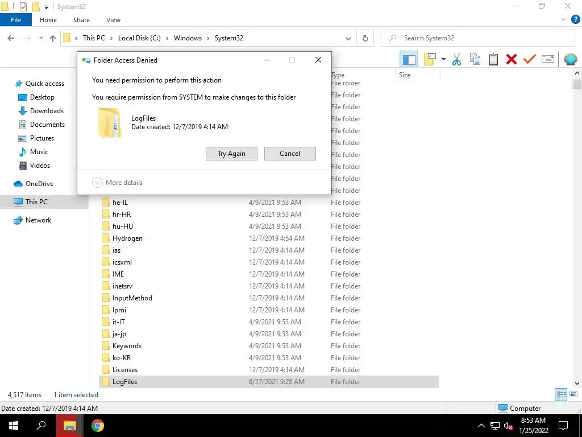Image resolution: width=582 pixels, height=437 pixels.
Task: Click the New folder quick access icon
Action: pyautogui.click(x=36, y=7)
